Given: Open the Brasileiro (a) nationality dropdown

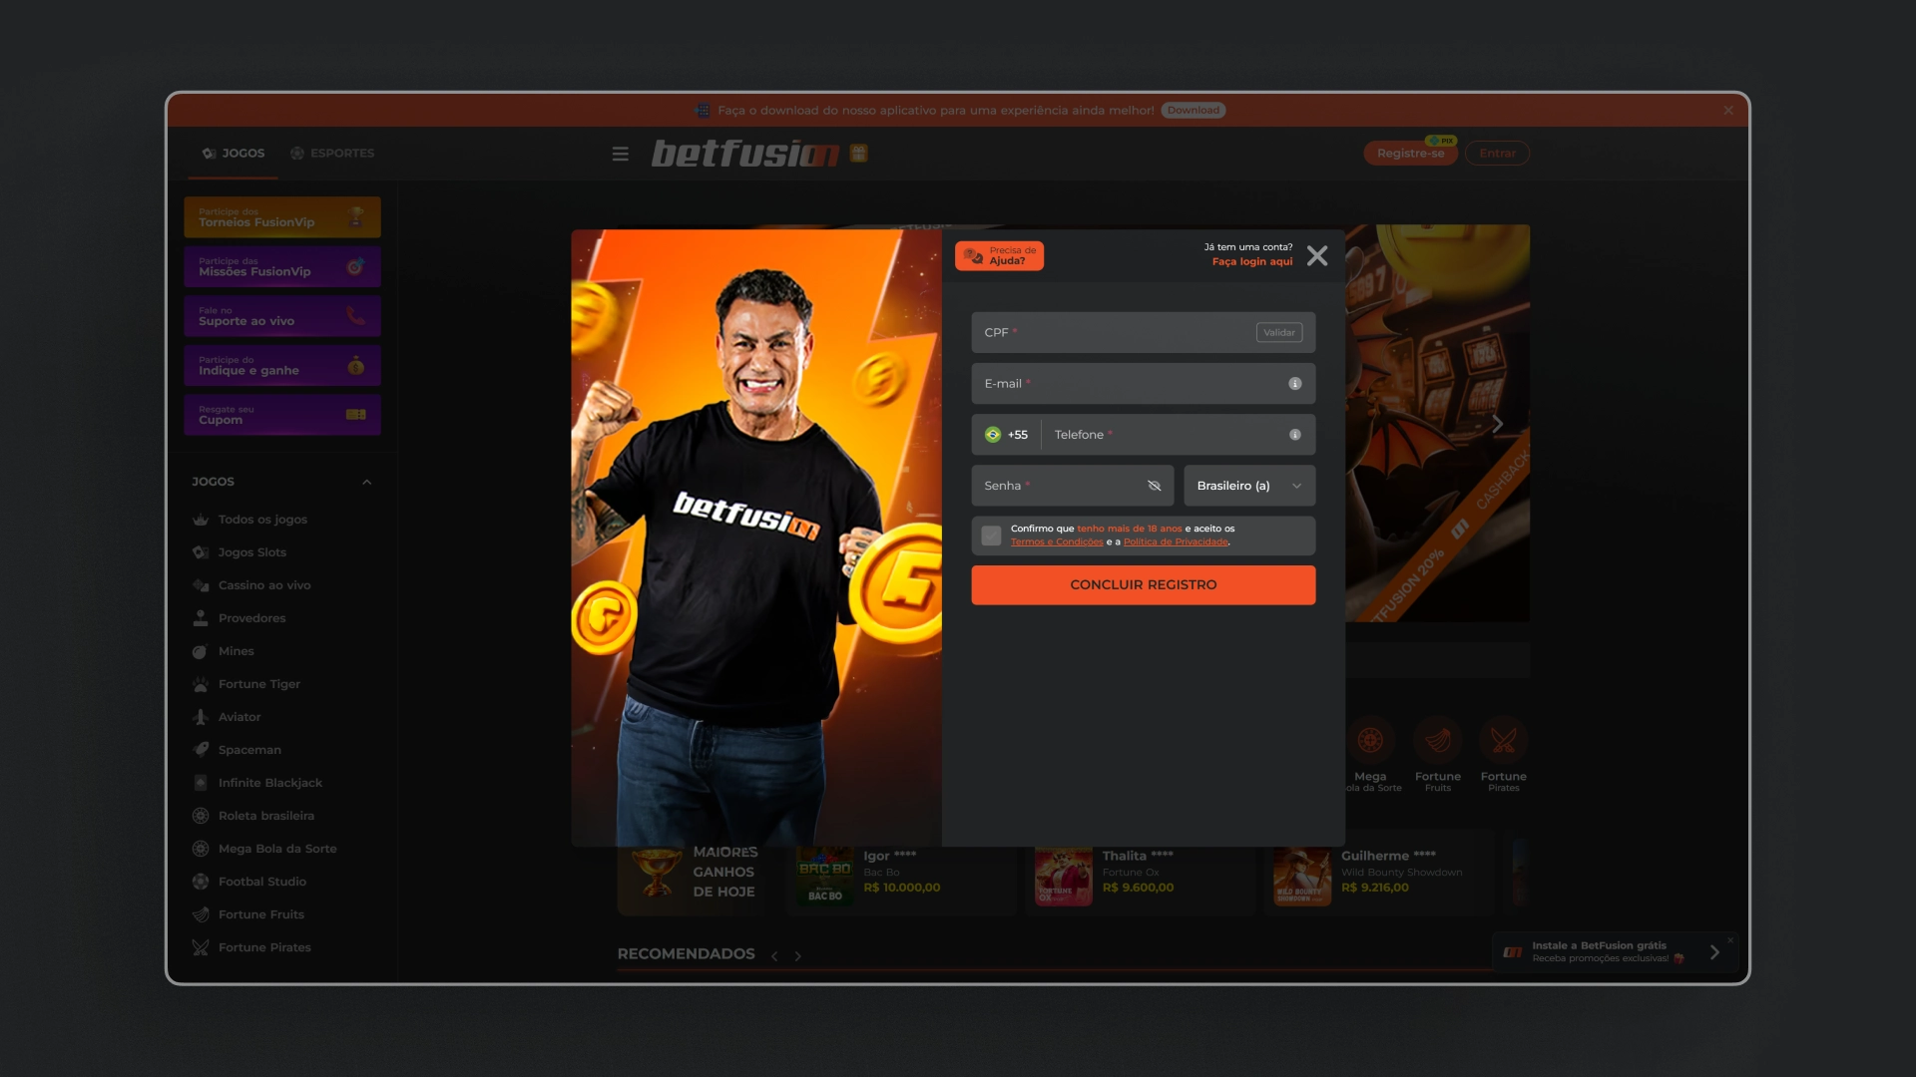Looking at the screenshot, I should [1248, 486].
